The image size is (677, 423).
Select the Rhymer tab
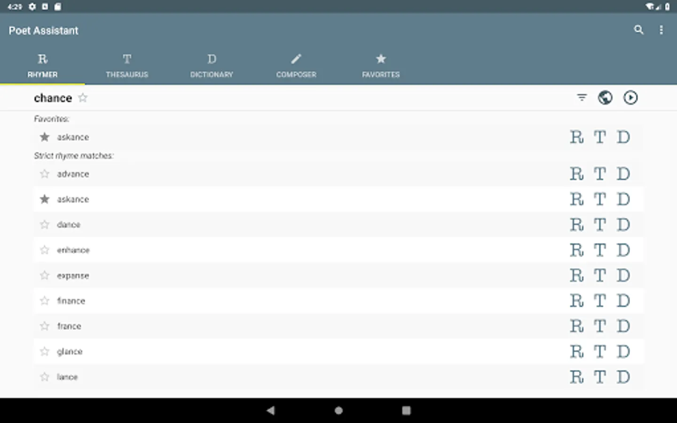42,66
